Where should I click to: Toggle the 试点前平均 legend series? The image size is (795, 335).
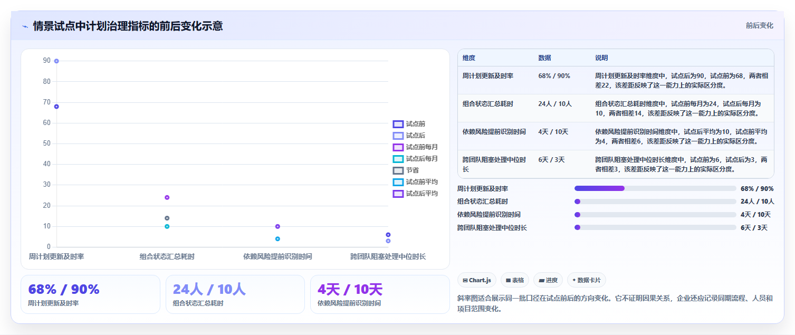[x=415, y=182]
